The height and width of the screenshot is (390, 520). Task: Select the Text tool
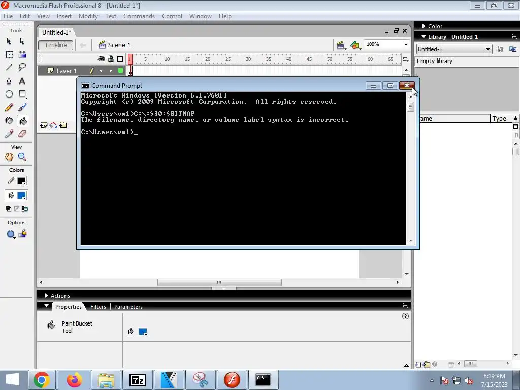click(22, 81)
